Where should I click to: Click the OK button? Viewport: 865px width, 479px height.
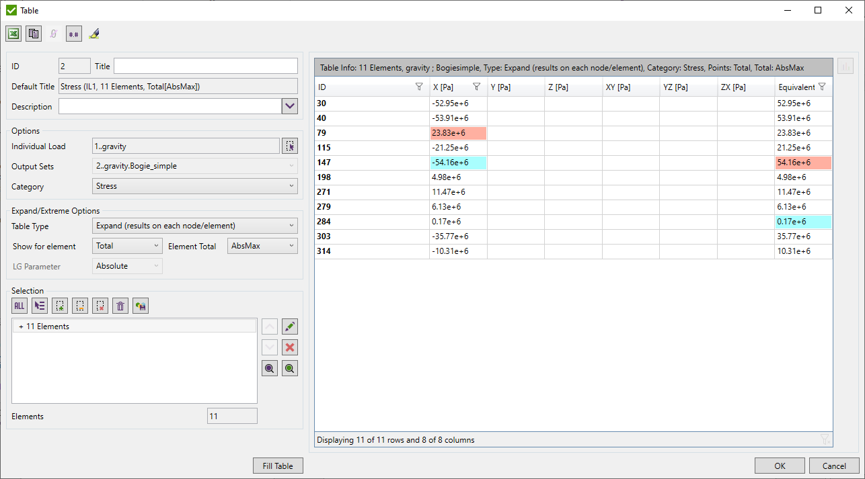780,466
